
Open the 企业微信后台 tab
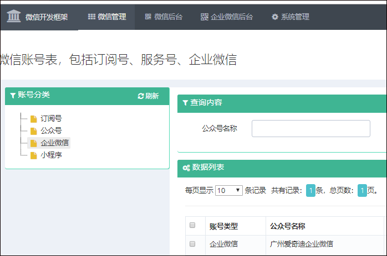tap(226, 17)
